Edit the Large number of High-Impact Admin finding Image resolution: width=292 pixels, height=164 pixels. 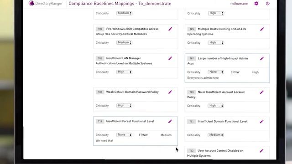coord(262,59)
